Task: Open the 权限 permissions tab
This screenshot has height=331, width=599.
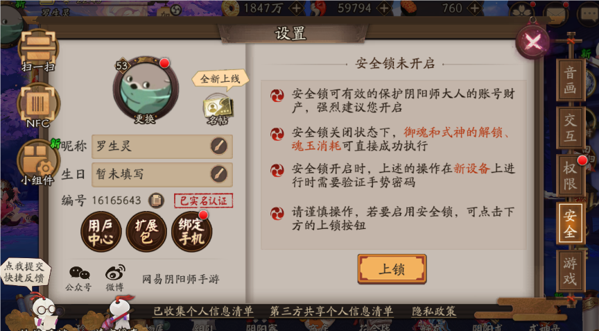Action: [570, 175]
